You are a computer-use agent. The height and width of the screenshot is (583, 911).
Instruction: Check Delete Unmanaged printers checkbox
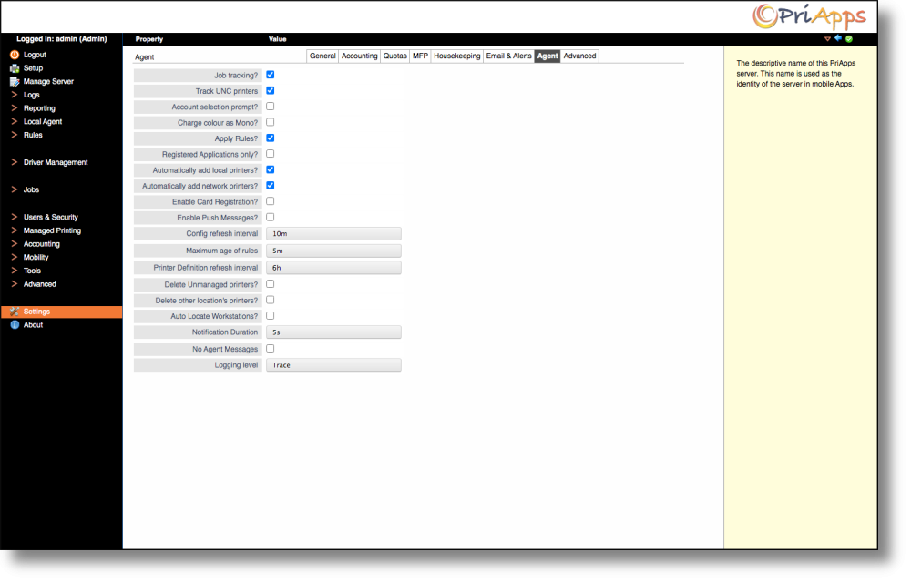271,284
